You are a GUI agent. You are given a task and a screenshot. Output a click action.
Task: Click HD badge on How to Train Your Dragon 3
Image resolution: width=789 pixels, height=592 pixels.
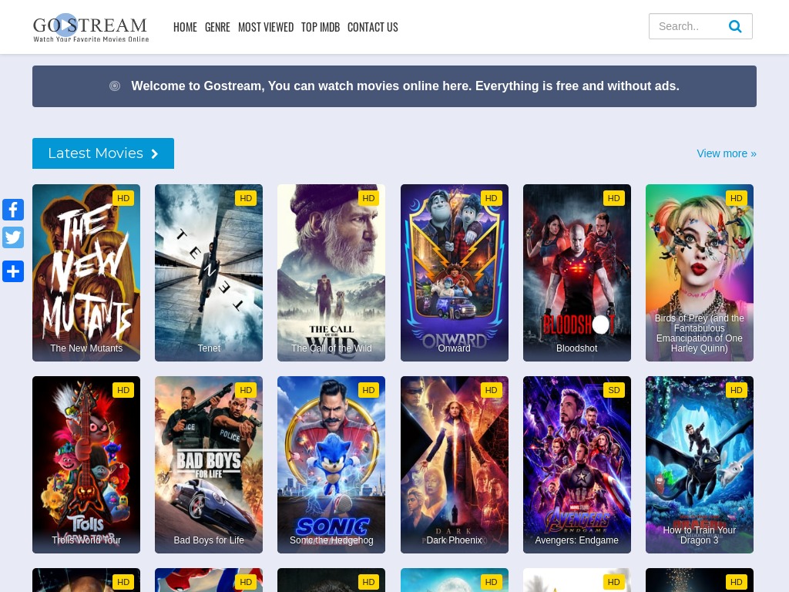[736, 389]
